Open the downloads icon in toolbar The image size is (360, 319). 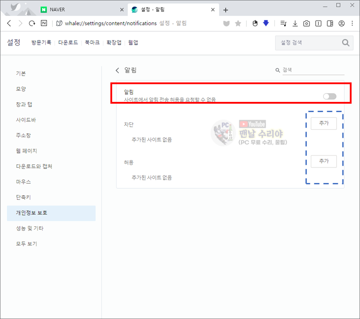click(x=295, y=23)
